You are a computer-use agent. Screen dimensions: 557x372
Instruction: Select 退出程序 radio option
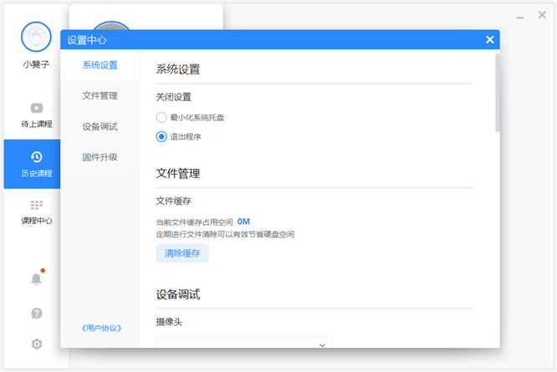pyautogui.click(x=161, y=136)
